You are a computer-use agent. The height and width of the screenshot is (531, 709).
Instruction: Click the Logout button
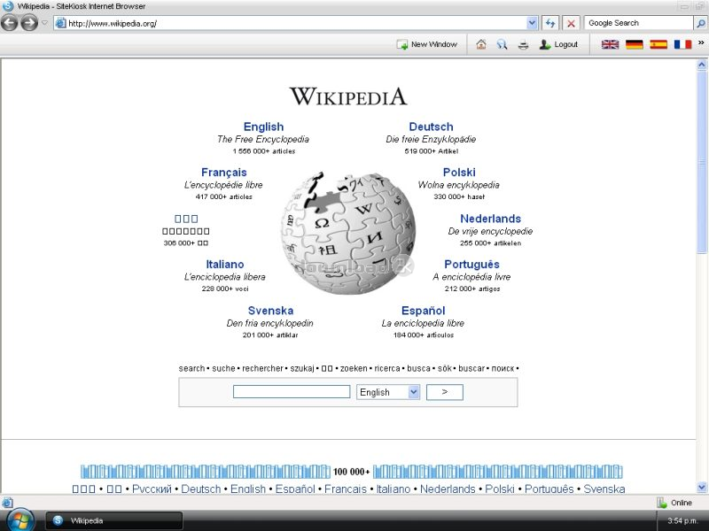point(559,44)
